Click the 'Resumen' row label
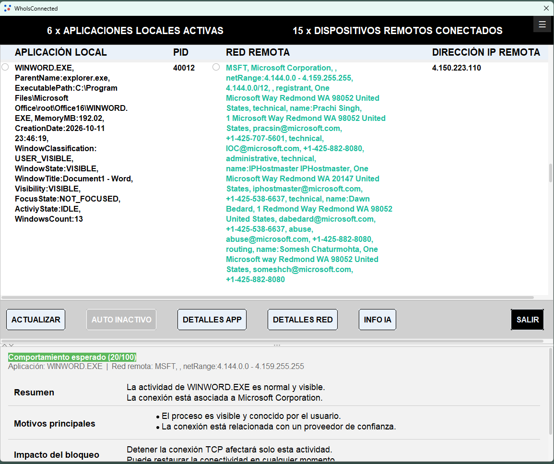Screen dimensions: 554x464 click(34, 393)
